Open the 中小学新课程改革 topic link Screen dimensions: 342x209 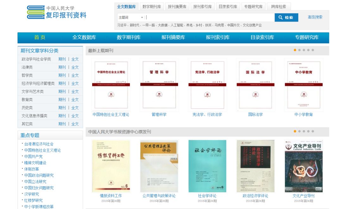pos(39,206)
